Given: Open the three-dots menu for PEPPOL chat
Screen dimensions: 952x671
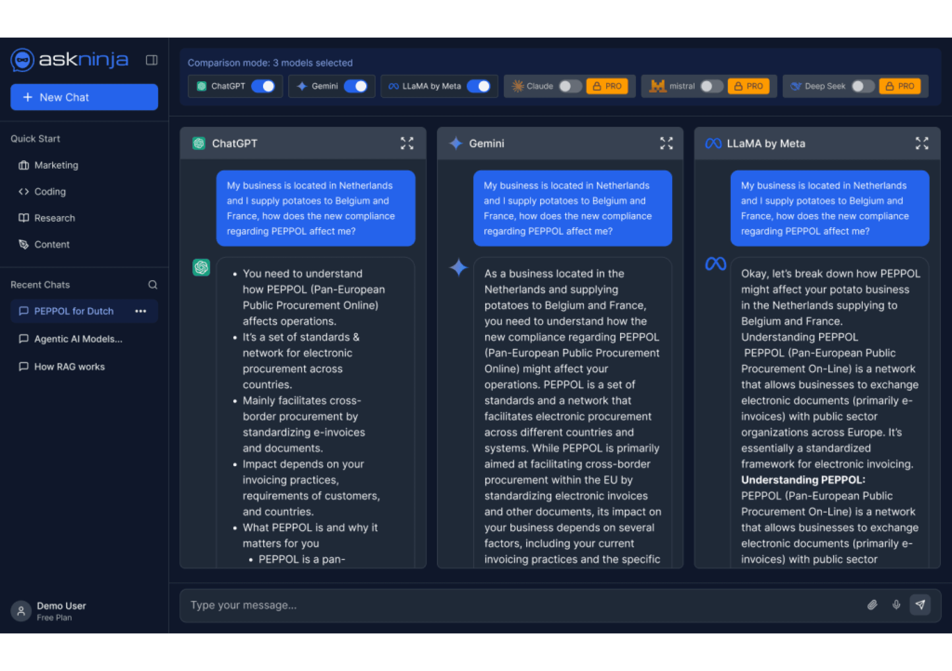Looking at the screenshot, I should (140, 311).
